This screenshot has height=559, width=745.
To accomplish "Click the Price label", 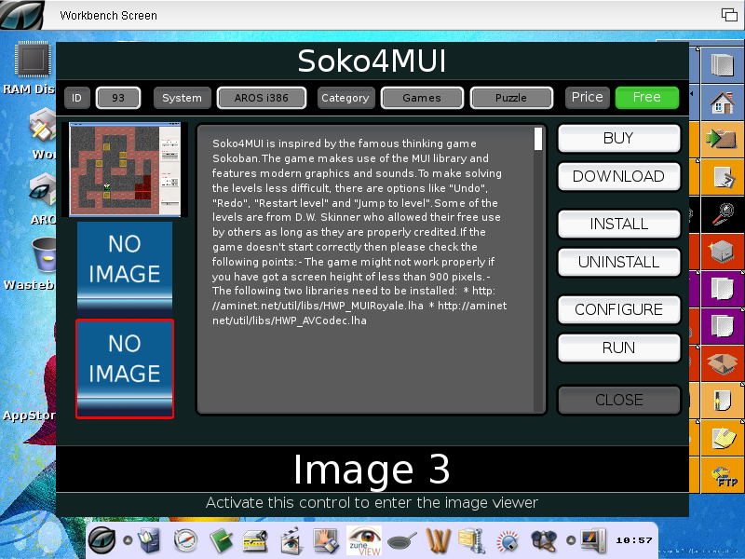I will pyautogui.click(x=588, y=98).
